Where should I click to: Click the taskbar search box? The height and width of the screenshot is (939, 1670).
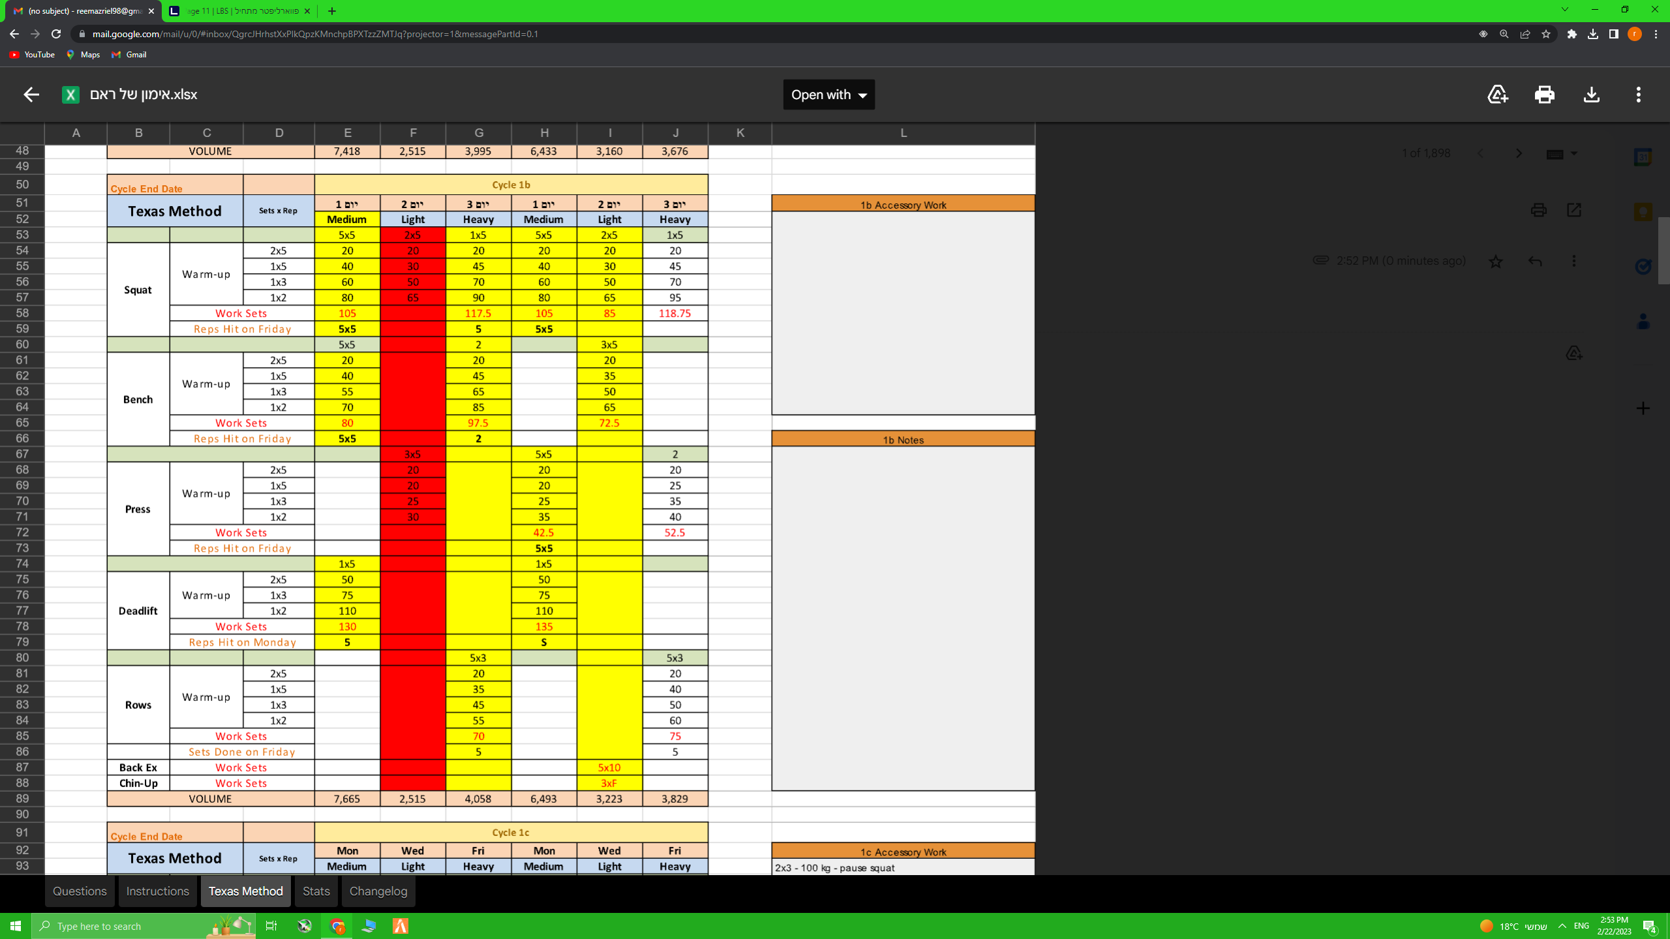[x=144, y=926]
